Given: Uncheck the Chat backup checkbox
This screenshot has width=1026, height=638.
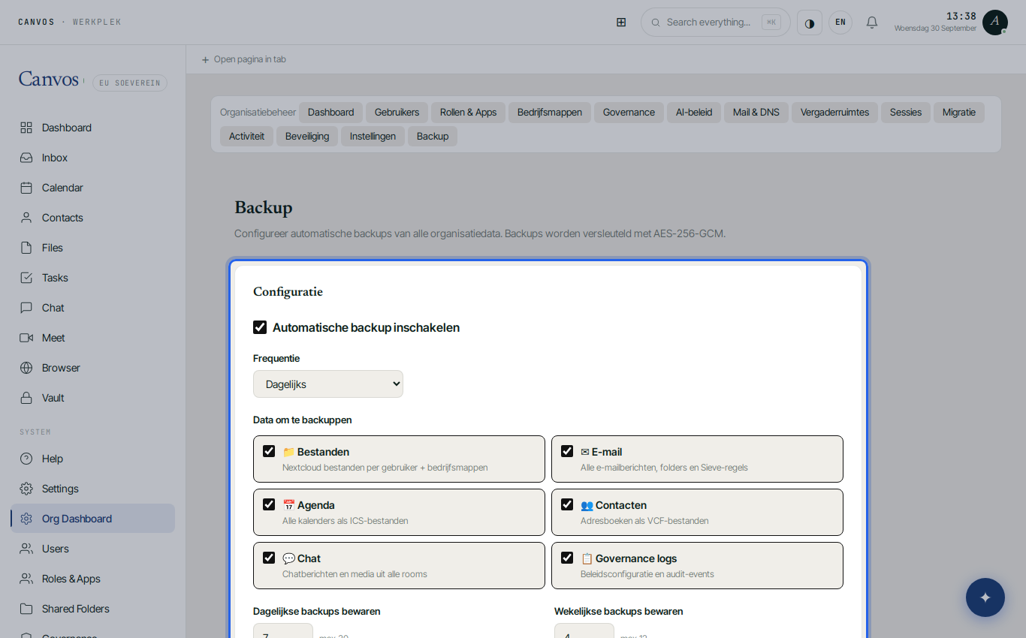Looking at the screenshot, I should [269, 558].
